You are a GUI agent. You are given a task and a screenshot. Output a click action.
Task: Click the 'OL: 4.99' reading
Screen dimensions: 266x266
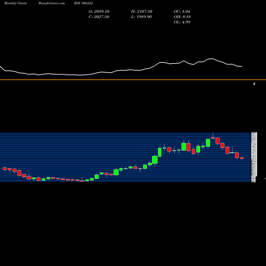pyautogui.click(x=182, y=22)
